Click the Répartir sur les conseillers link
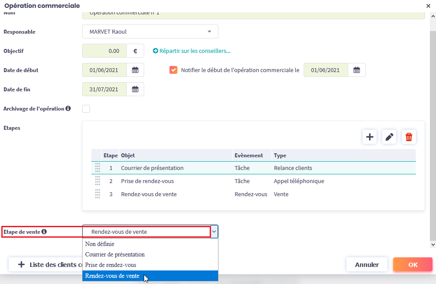Screen dimensions: 436x284 click(x=192, y=51)
